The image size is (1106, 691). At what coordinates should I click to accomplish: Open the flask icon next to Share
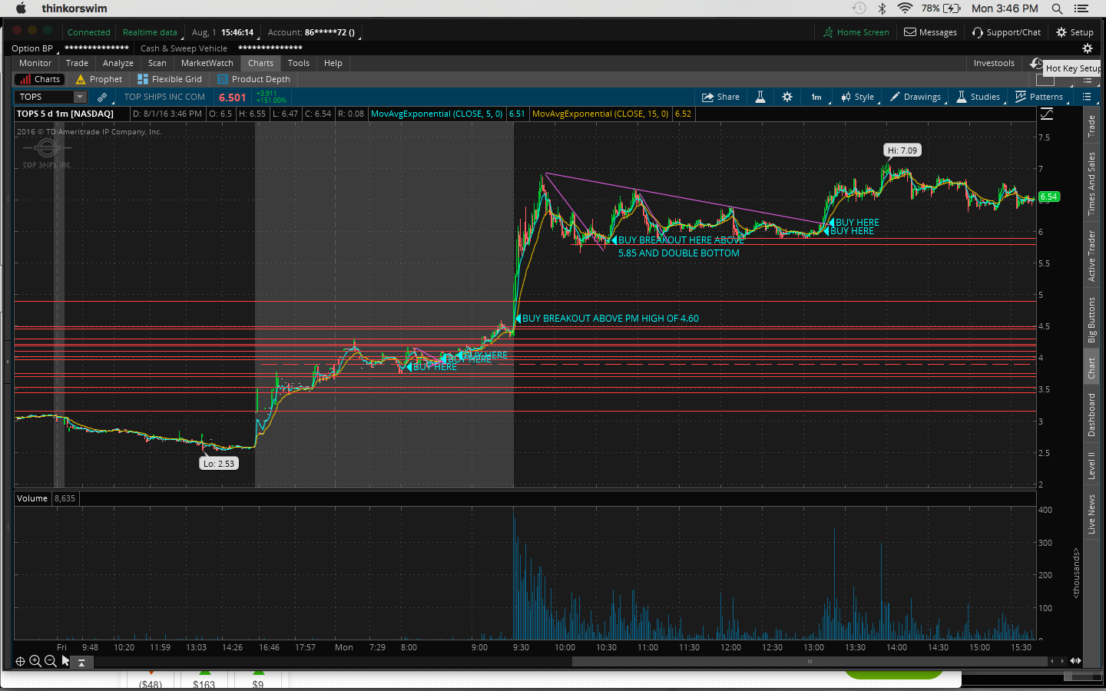click(x=760, y=97)
